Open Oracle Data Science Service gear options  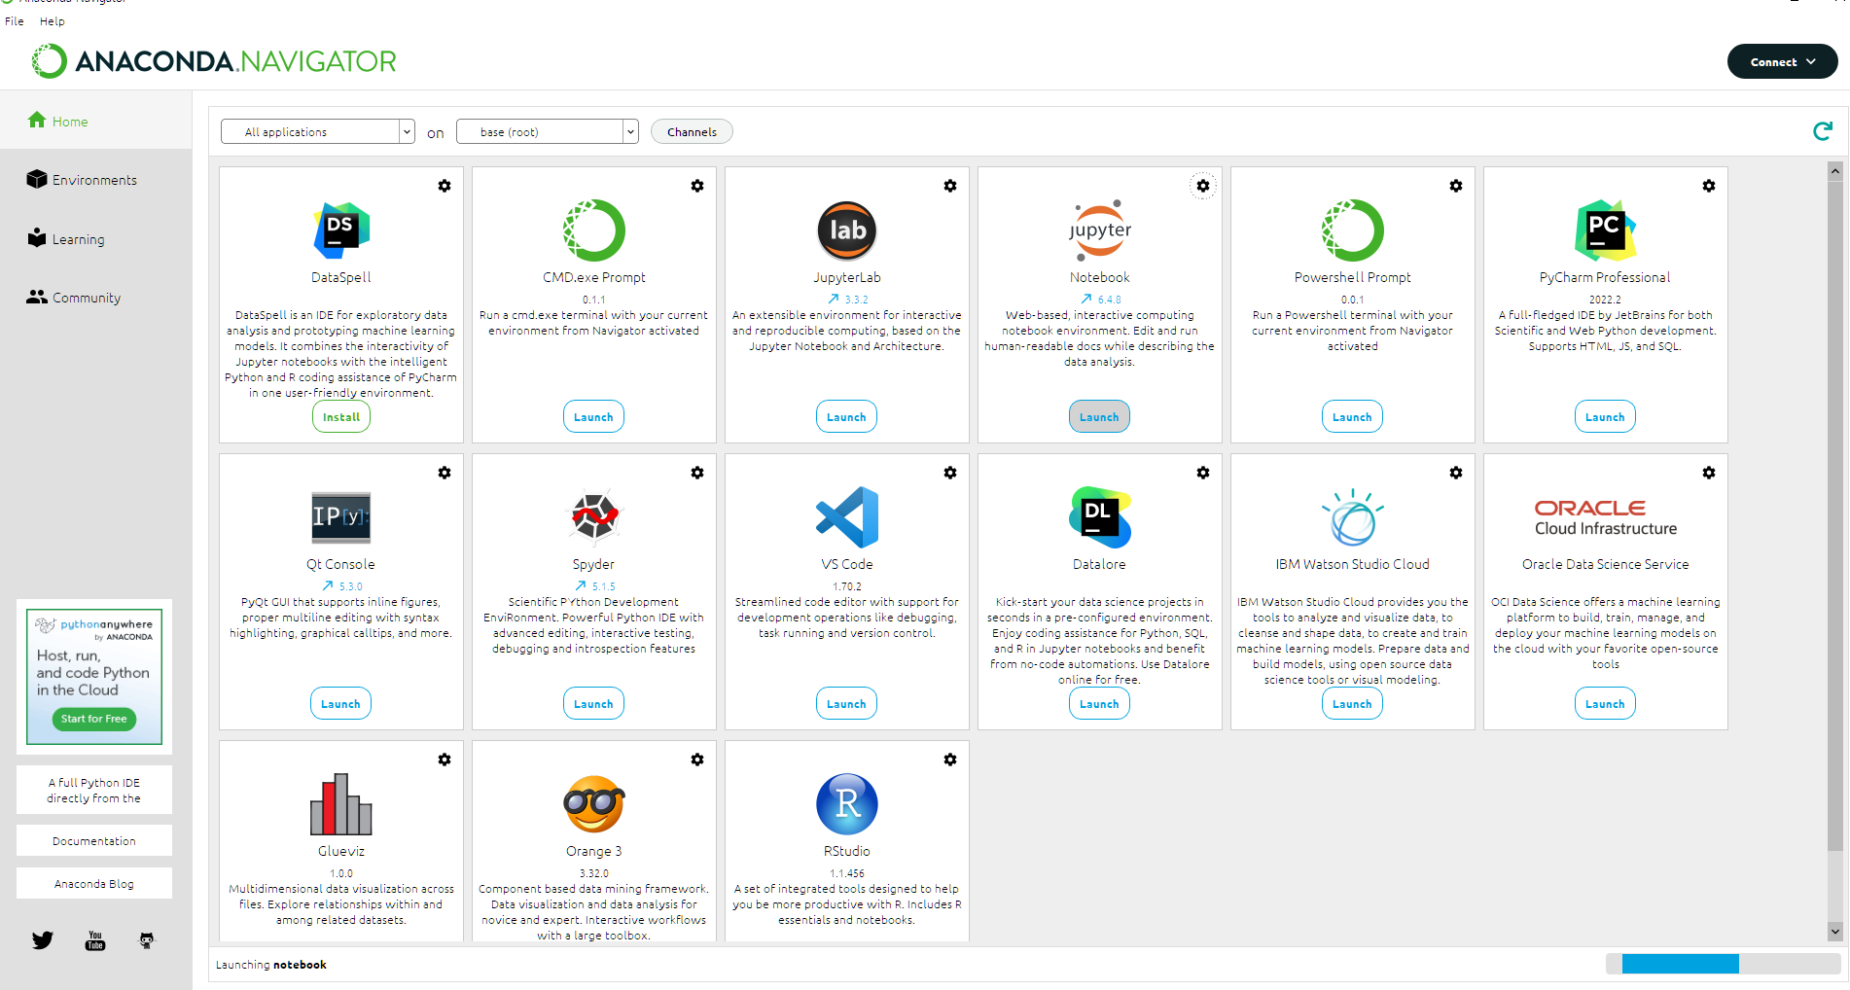(1709, 473)
